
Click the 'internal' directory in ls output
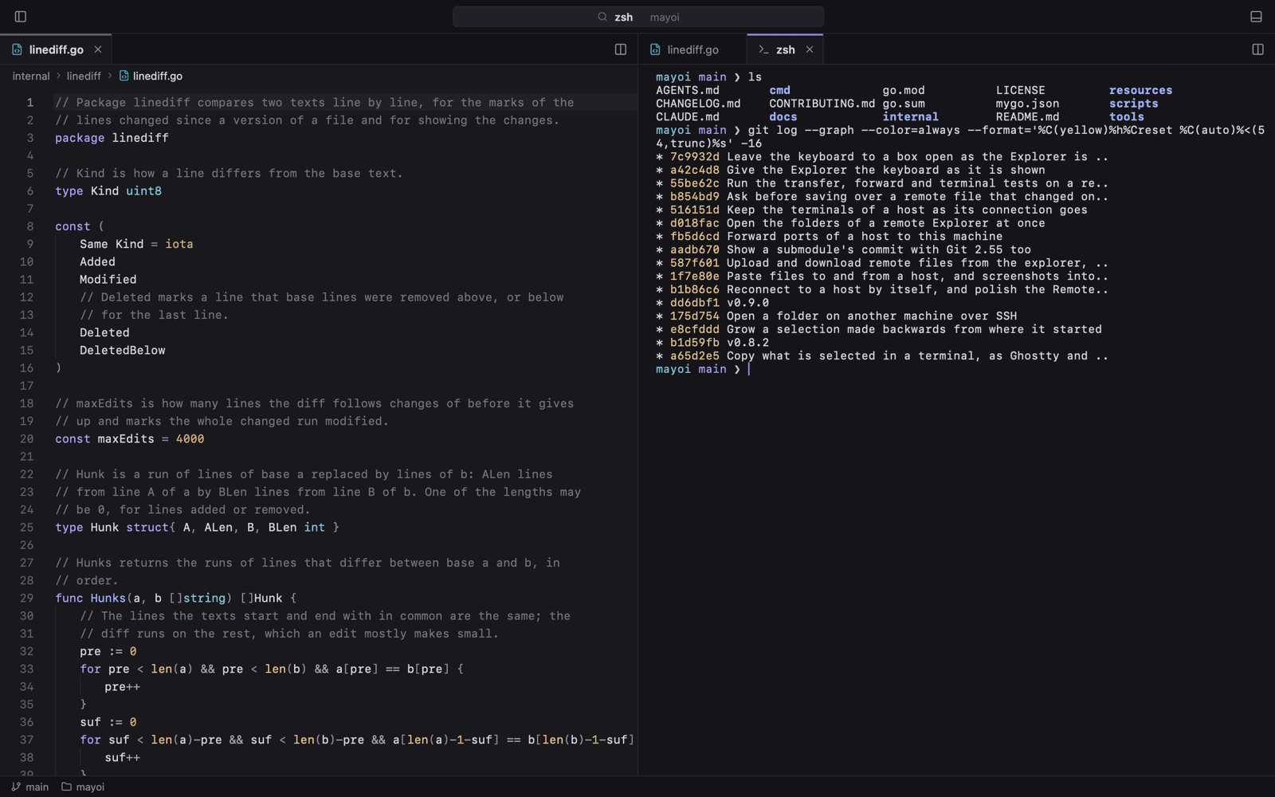coord(910,116)
